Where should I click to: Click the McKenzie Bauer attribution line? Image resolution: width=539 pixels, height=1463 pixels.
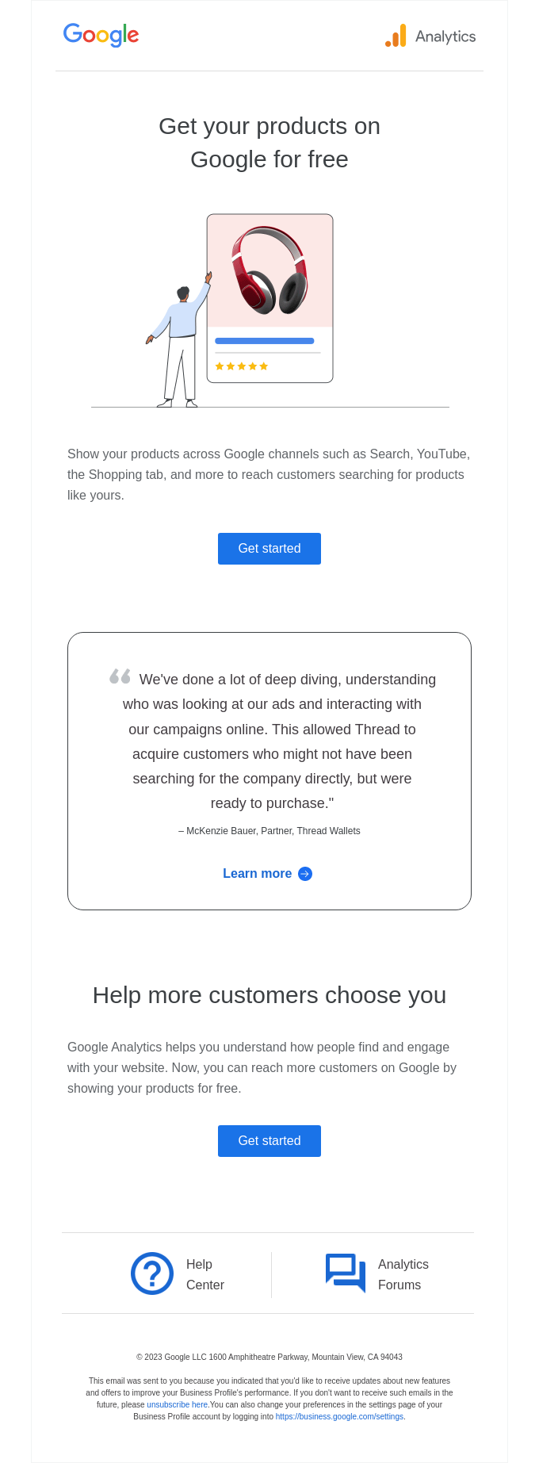(x=269, y=830)
